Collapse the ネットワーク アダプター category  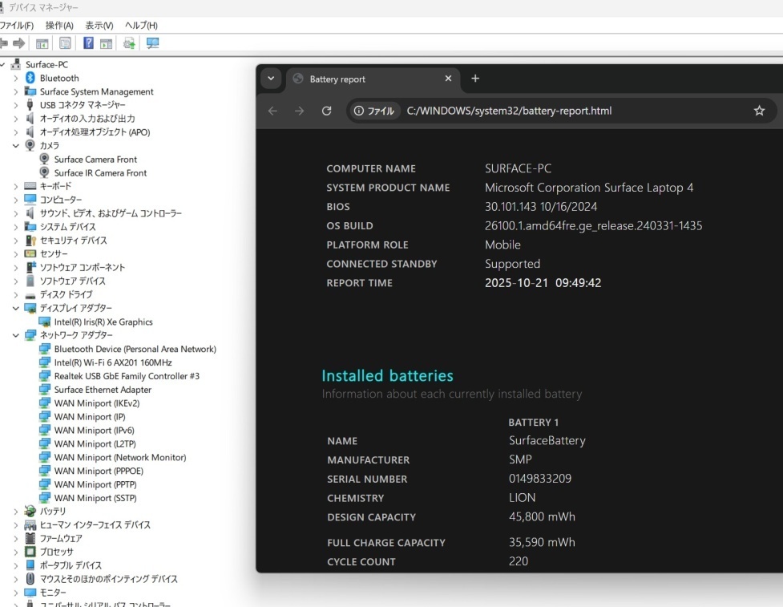click(15, 335)
